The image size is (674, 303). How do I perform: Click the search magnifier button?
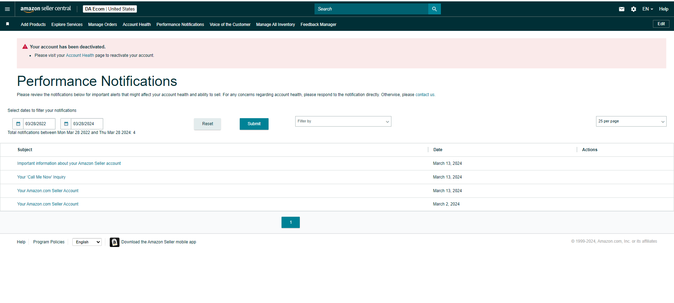click(434, 9)
